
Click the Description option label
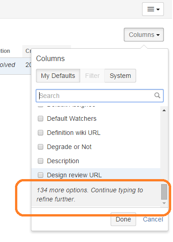63,161
